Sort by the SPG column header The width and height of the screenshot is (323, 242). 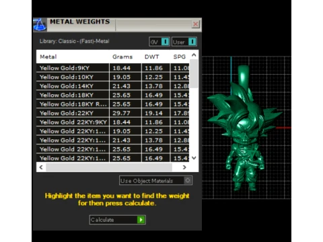click(180, 56)
